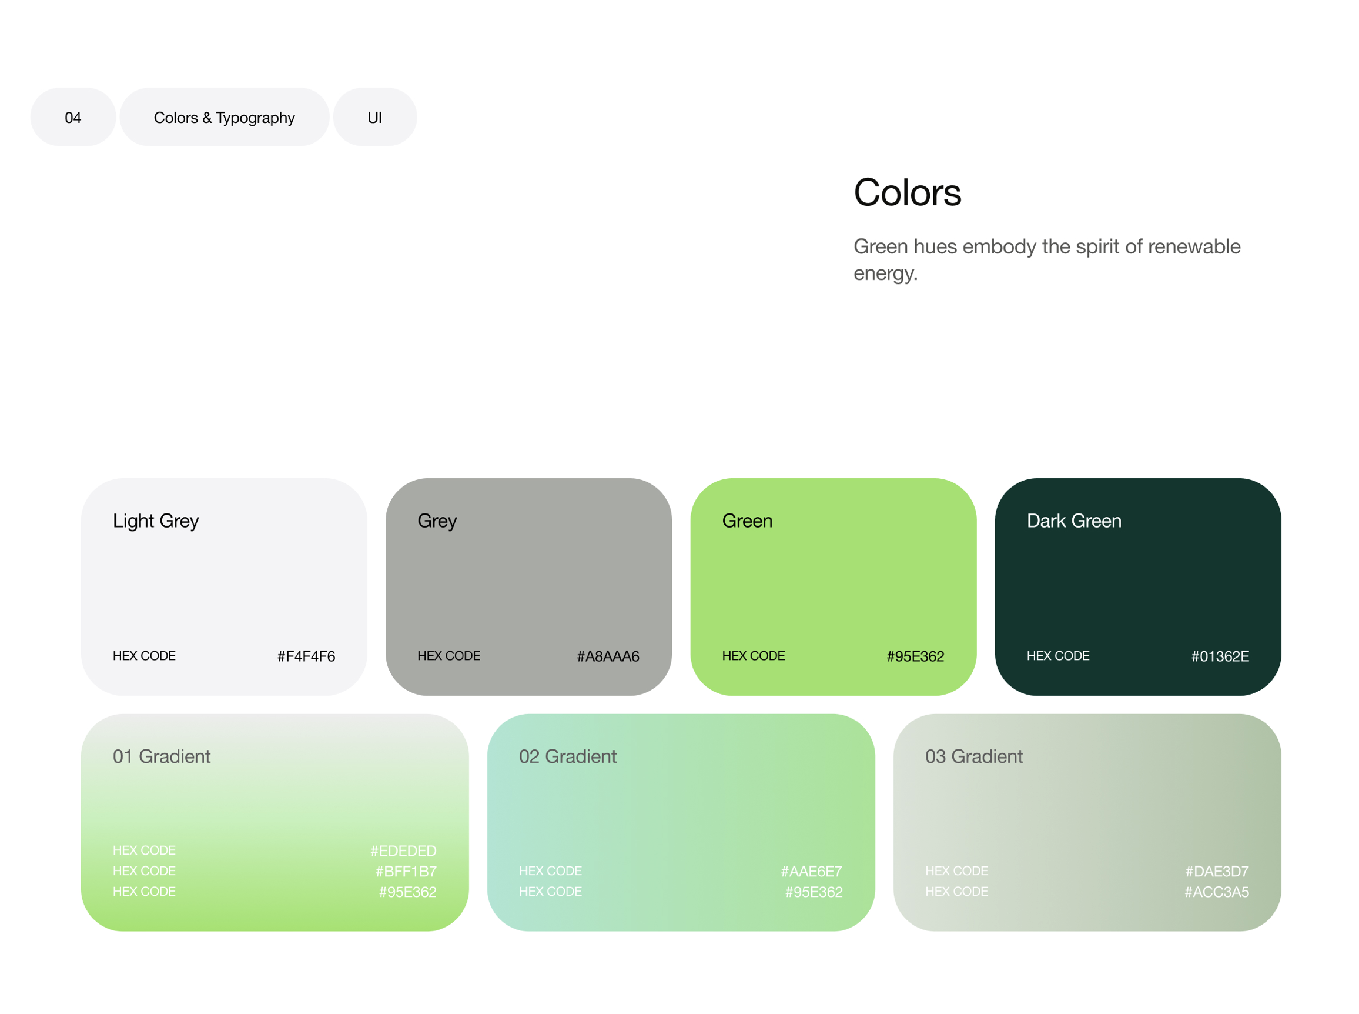Click hex value #01362E
This screenshot has width=1359, height=1014.
[1219, 656]
